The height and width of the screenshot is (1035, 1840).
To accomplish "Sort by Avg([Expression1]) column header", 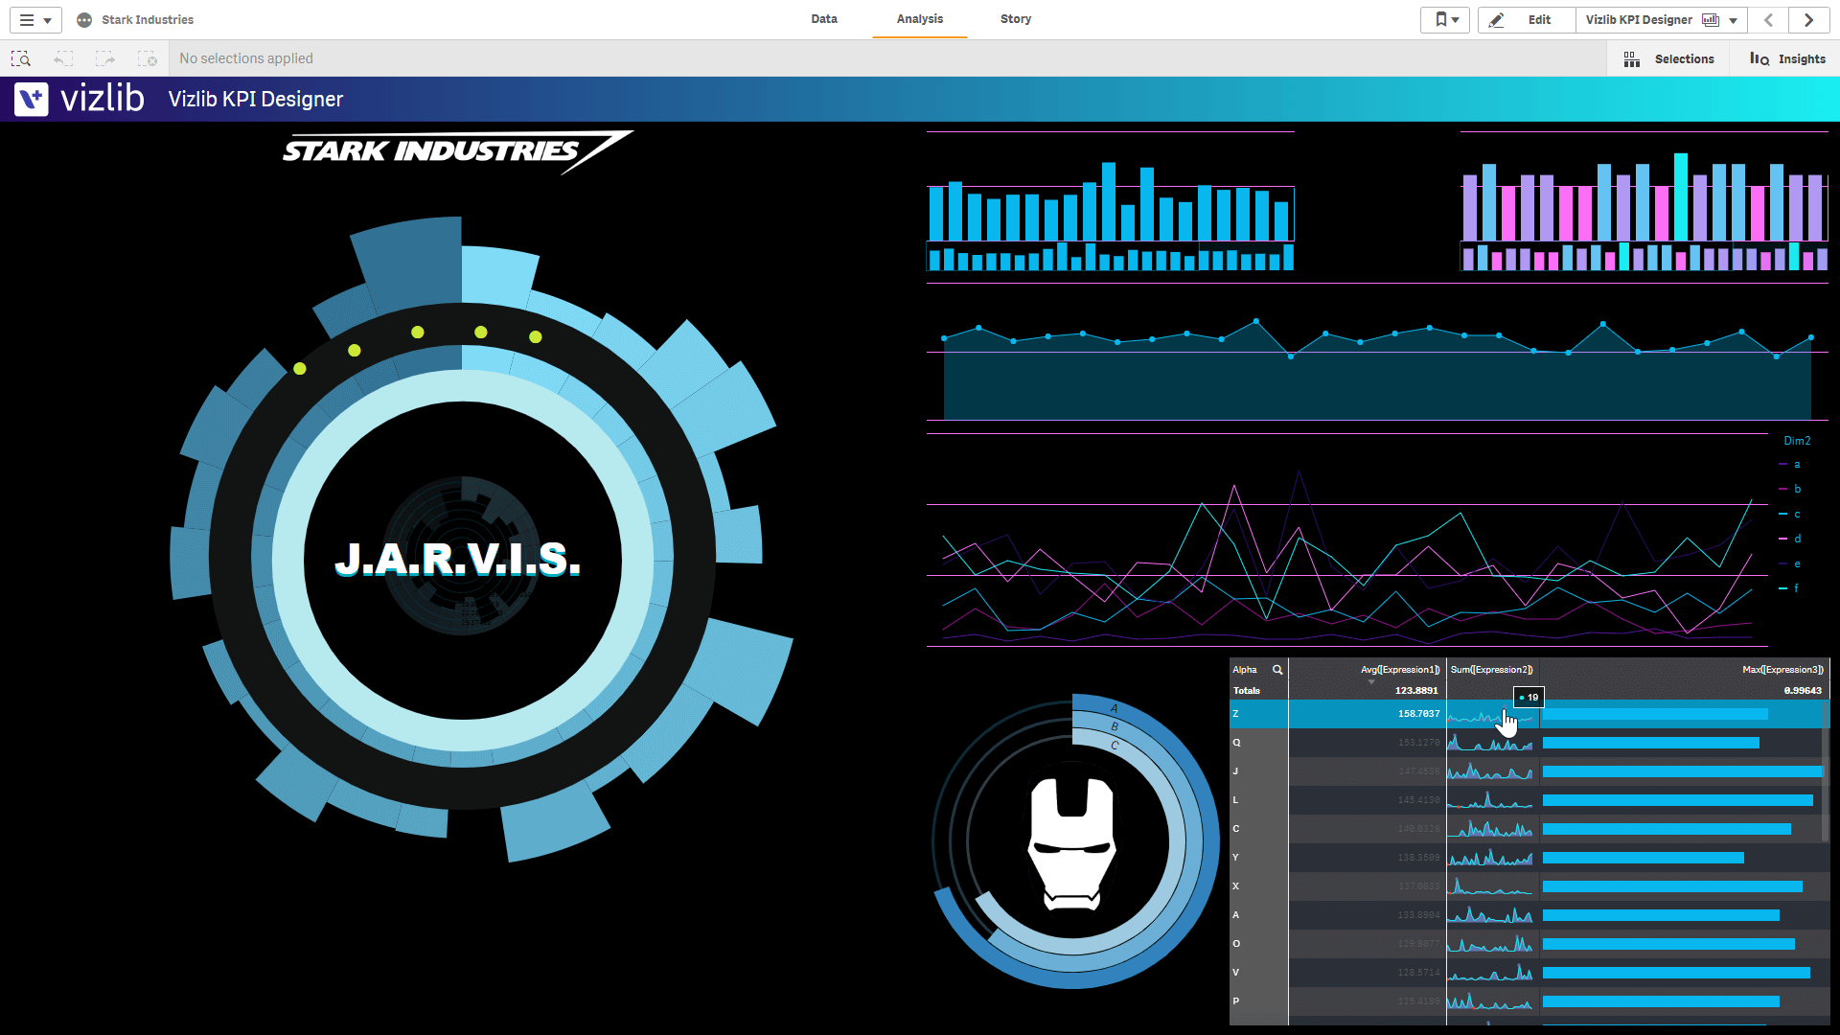I will coord(1400,670).
